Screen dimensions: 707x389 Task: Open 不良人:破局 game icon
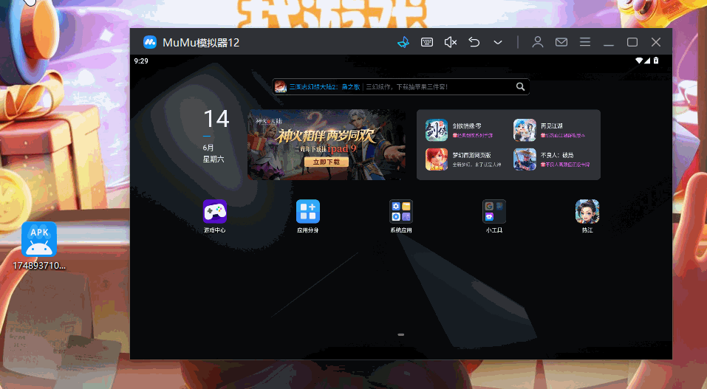tap(525, 159)
